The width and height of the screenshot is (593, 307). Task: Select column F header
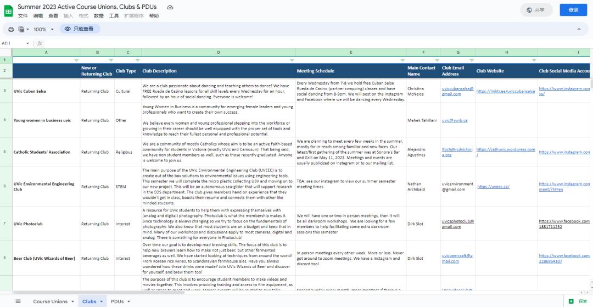click(423, 53)
